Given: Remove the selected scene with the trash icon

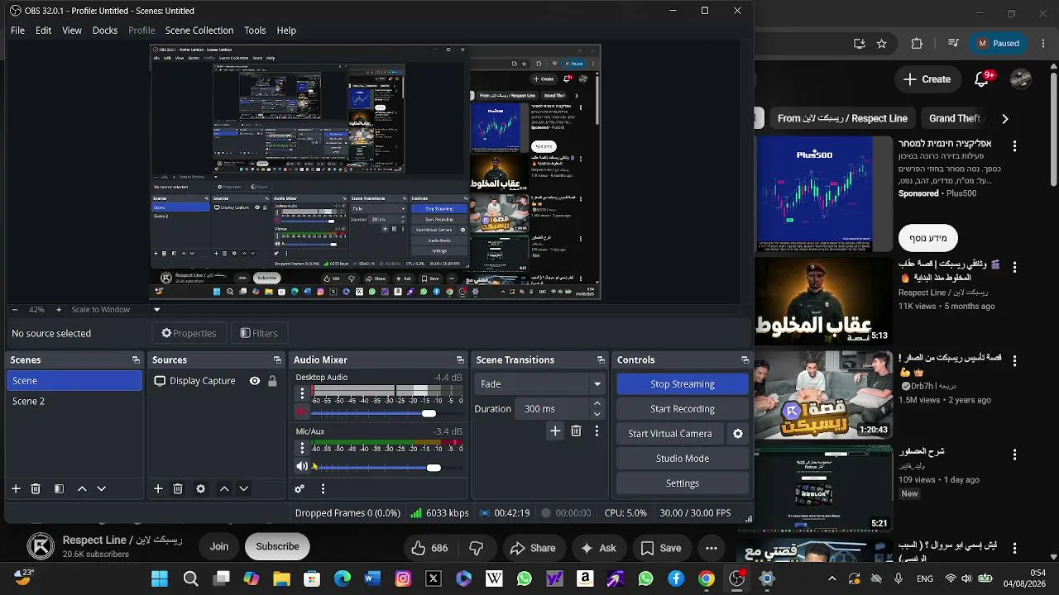Looking at the screenshot, I should (x=36, y=489).
